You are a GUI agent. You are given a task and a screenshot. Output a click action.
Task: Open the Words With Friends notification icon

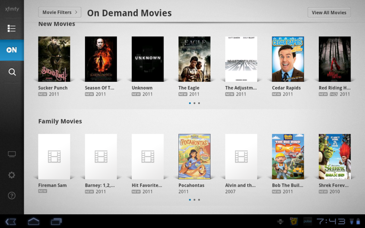(294, 221)
